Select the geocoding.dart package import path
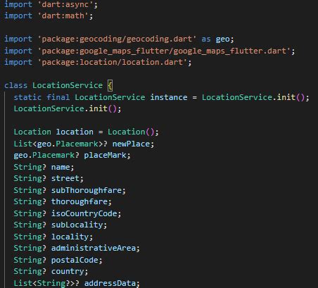The height and width of the screenshot is (288, 318). click(117, 39)
